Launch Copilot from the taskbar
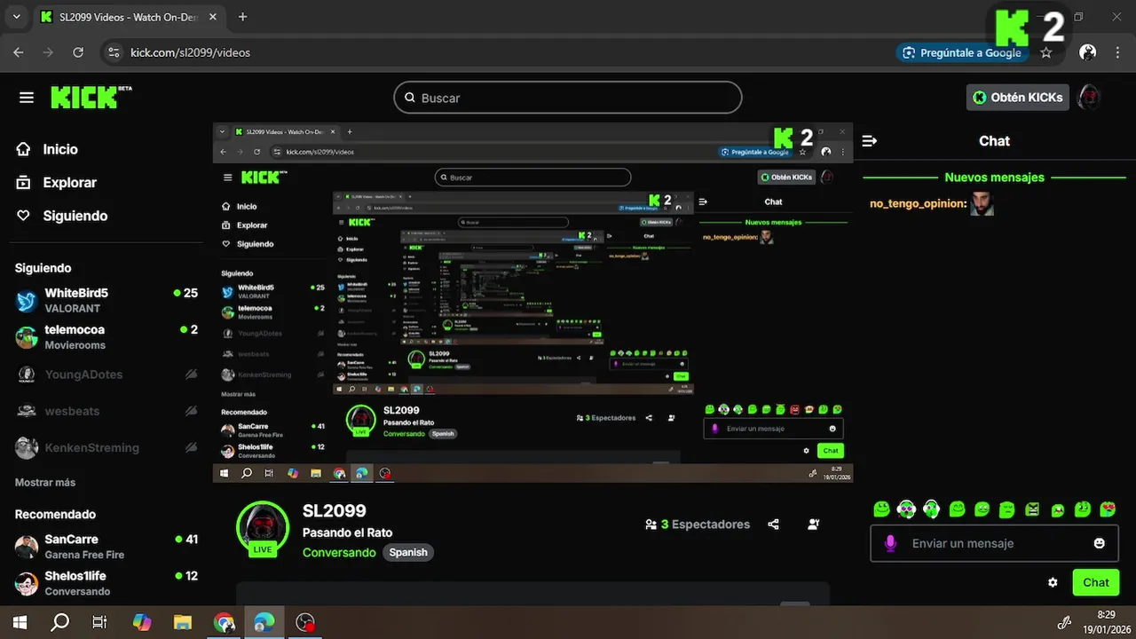Screen dimensions: 1136x639 [x=141, y=622]
